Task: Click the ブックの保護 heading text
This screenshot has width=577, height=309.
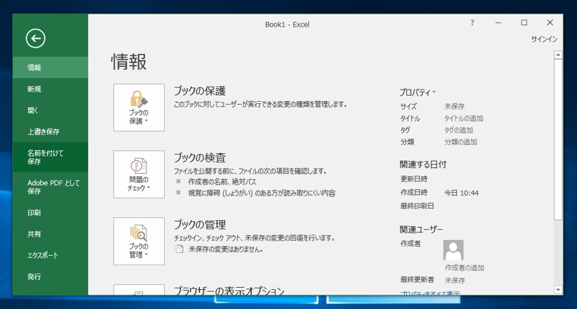Action: [x=200, y=90]
